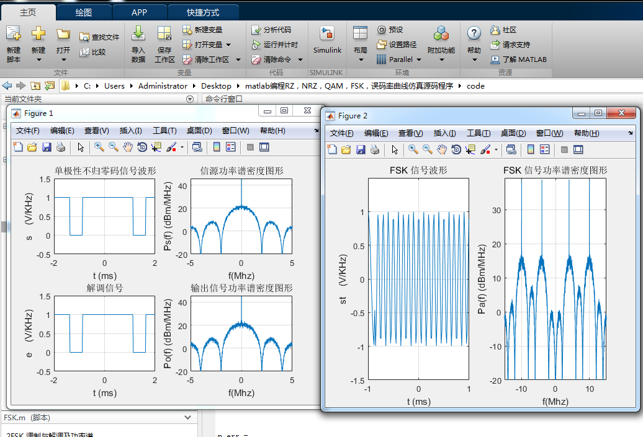The height and width of the screenshot is (437, 643).
Task: Click Set Path (设置路径)
Action: [x=397, y=44]
